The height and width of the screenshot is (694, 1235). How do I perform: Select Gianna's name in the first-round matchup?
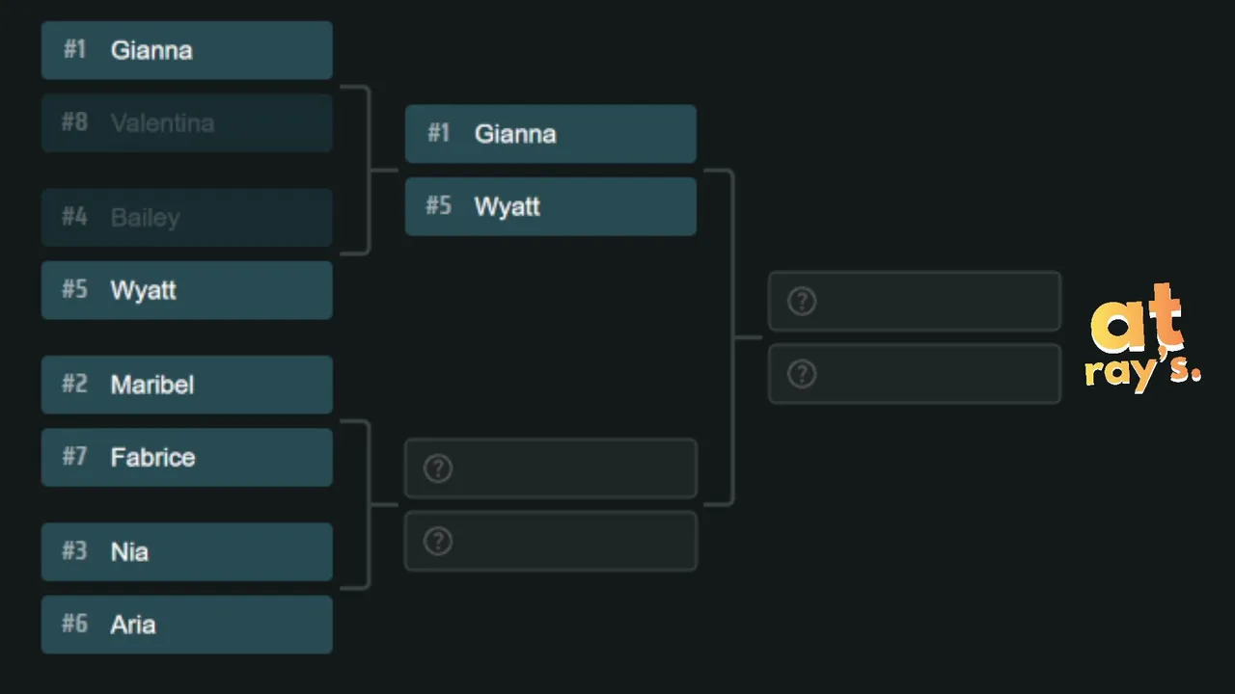click(x=151, y=50)
